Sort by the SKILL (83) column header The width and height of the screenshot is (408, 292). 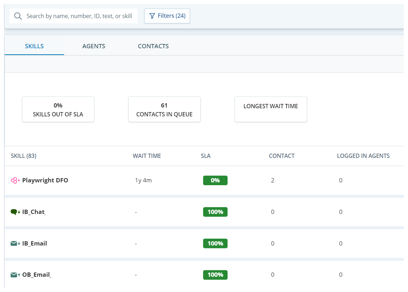pos(23,156)
